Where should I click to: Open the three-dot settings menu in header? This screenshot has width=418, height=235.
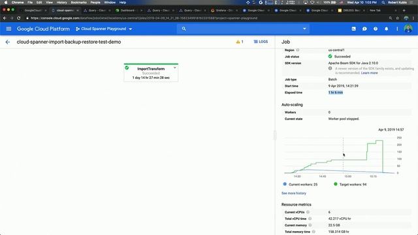pyautogui.click(x=397, y=29)
